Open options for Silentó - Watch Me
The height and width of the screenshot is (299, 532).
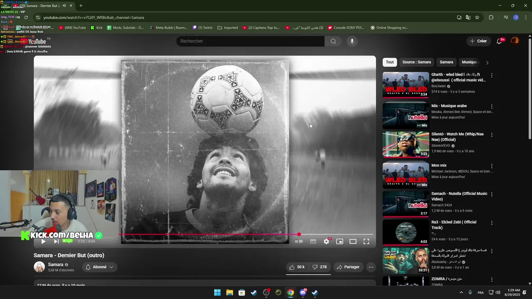492,135
